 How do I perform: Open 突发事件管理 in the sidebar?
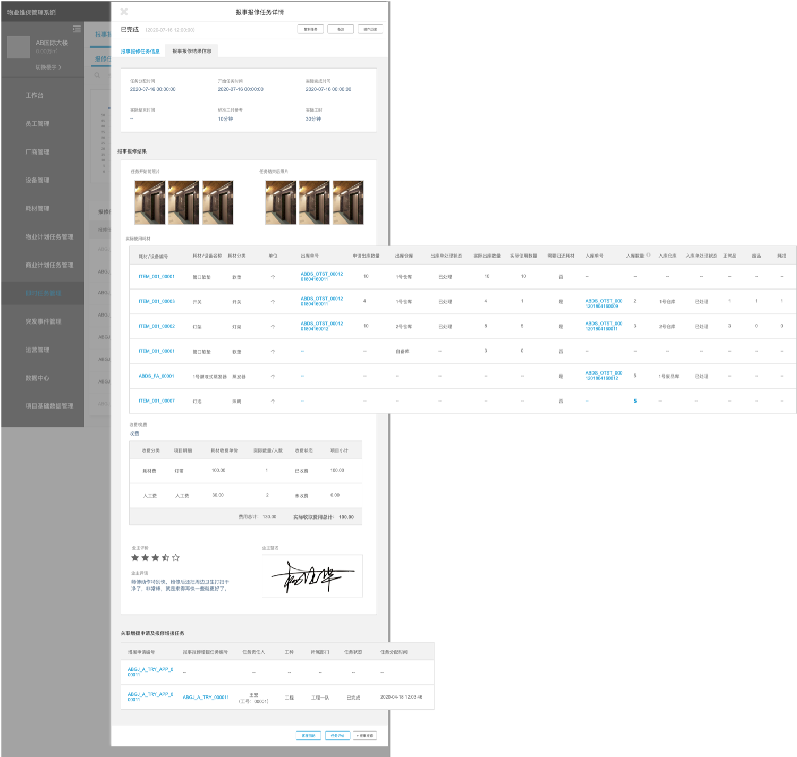[43, 321]
